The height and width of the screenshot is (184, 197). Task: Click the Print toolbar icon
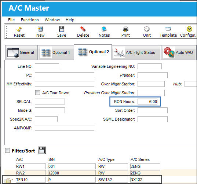point(125,29)
